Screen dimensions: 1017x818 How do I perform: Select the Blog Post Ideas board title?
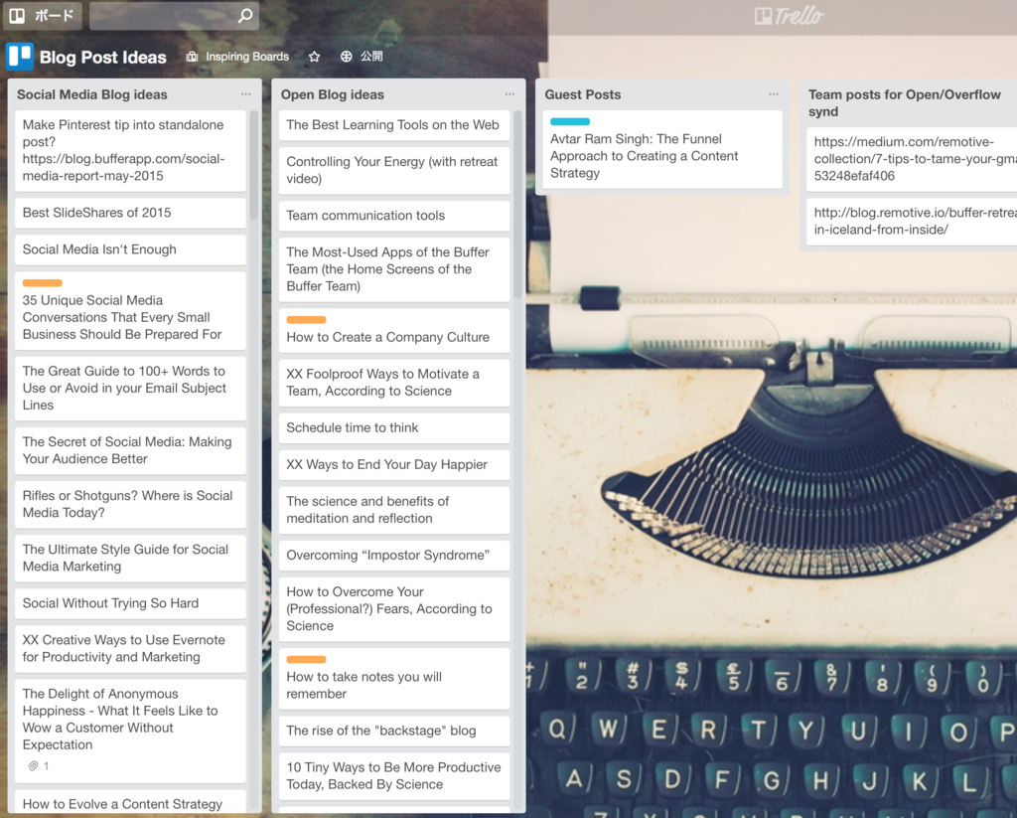coord(103,57)
